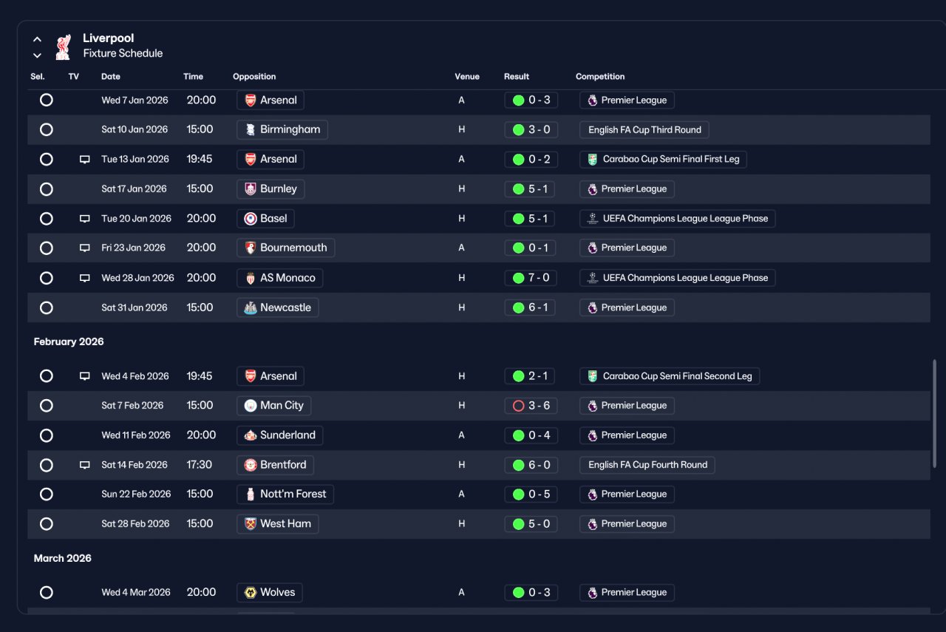Click TV icon for Bournemouth match
The width and height of the screenshot is (946, 632).
click(x=85, y=248)
